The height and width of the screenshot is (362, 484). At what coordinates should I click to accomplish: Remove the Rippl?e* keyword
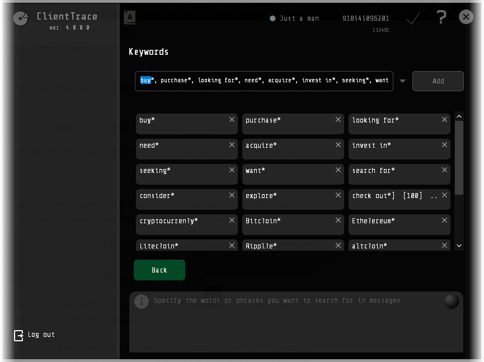(x=339, y=246)
